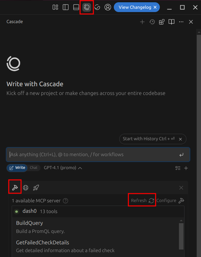Switch Cascade to Chat mode
This screenshot has height=257, width=201.
coord(34,168)
